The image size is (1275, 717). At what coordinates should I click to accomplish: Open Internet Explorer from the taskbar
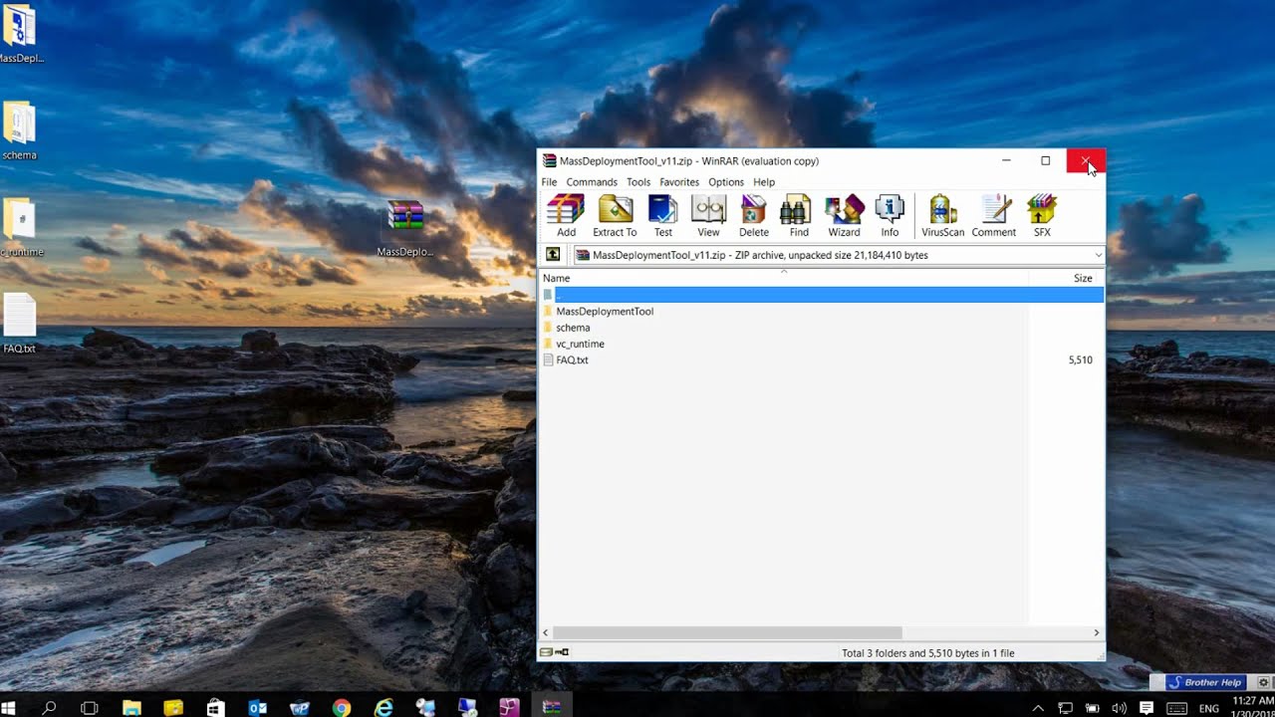[x=383, y=708]
